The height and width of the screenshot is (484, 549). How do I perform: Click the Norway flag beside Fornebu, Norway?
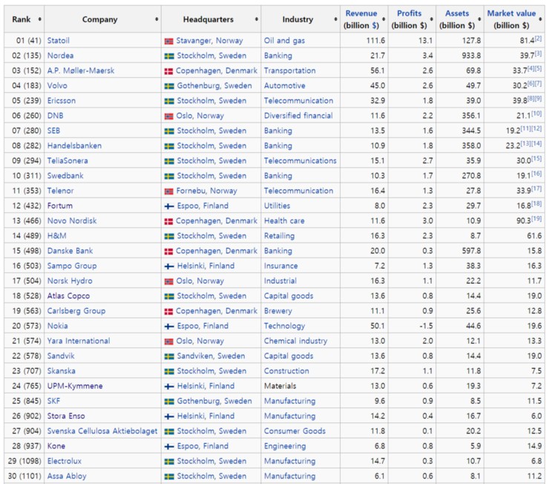(x=168, y=191)
